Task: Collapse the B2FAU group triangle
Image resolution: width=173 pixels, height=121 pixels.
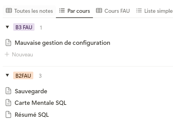Action: pos(7,75)
